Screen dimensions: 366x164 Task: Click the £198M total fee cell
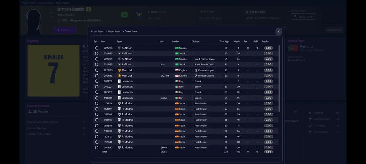[x=164, y=152]
